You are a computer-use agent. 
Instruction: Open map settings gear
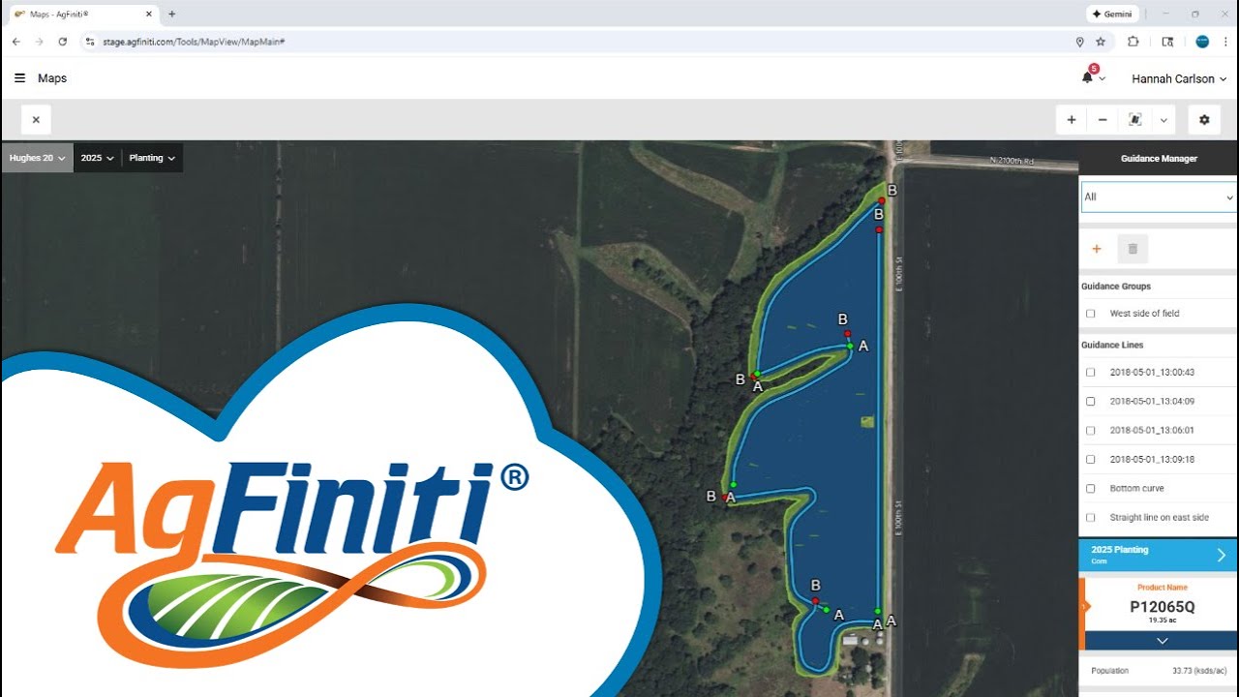click(1204, 120)
